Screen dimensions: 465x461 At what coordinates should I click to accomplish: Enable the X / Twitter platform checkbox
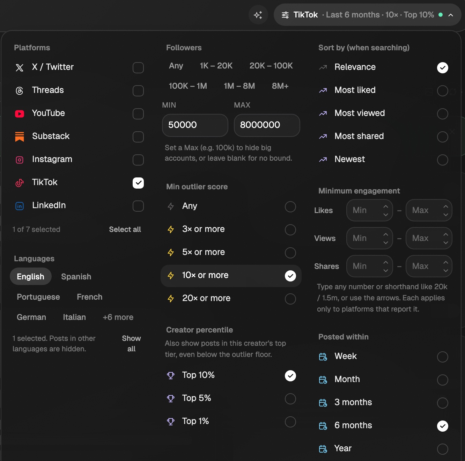point(138,68)
